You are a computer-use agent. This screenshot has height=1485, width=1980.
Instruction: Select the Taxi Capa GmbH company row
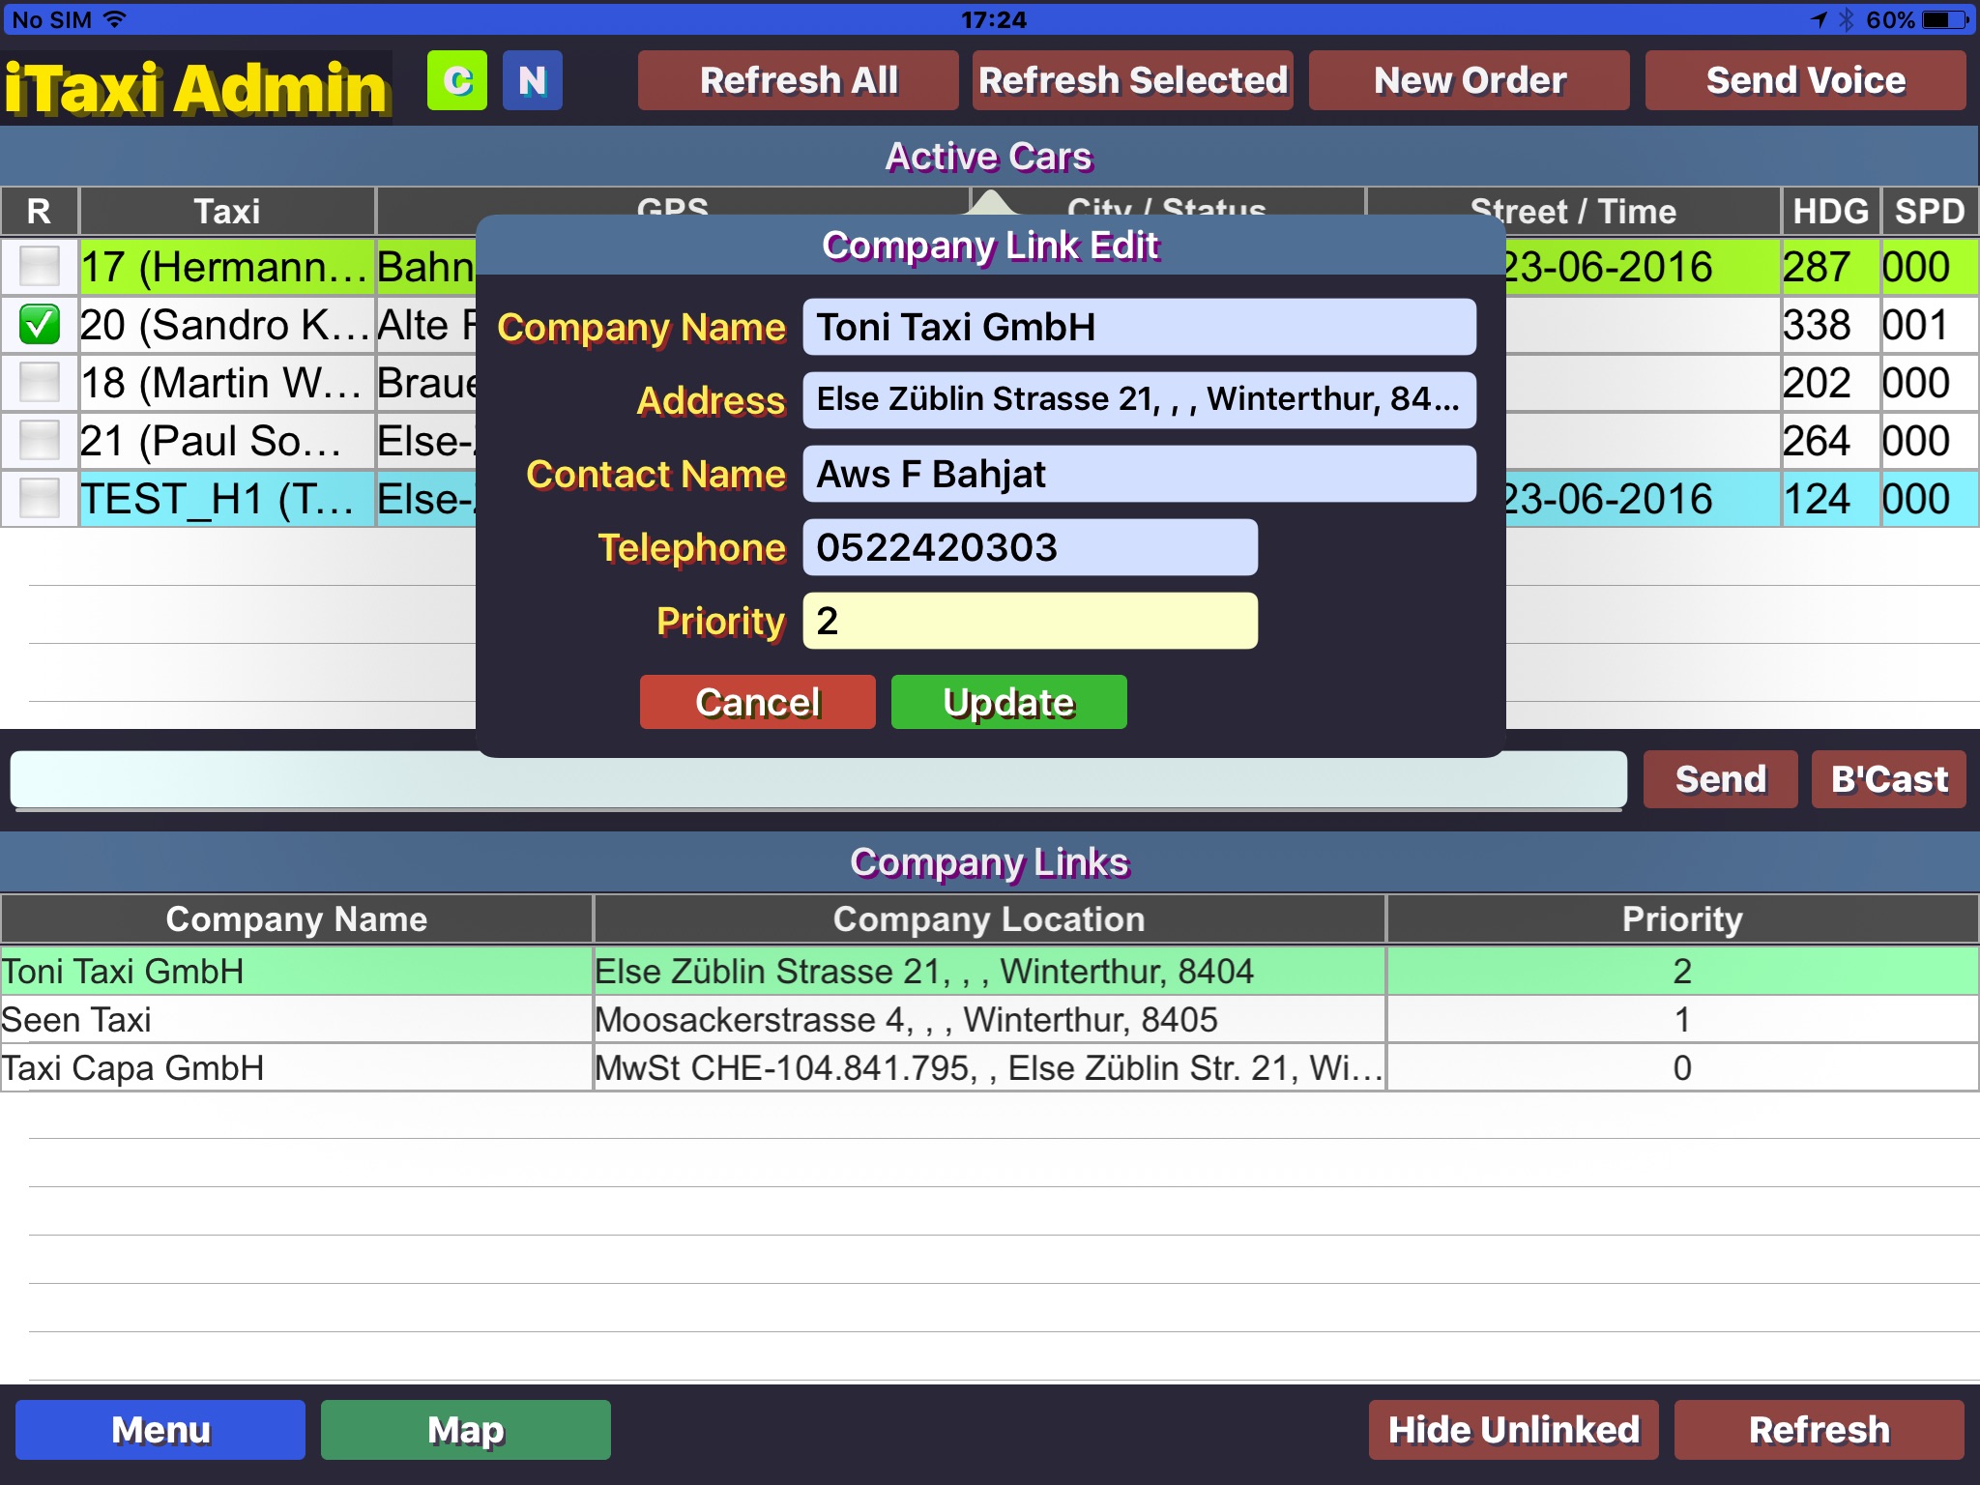coord(990,1067)
